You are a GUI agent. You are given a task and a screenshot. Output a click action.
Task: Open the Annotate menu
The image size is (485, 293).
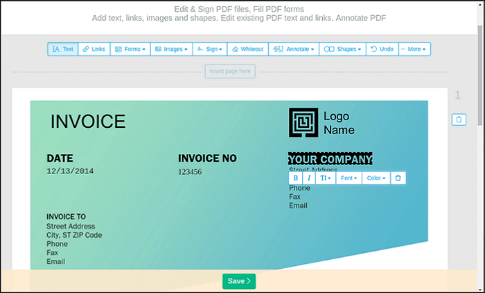[x=294, y=49]
